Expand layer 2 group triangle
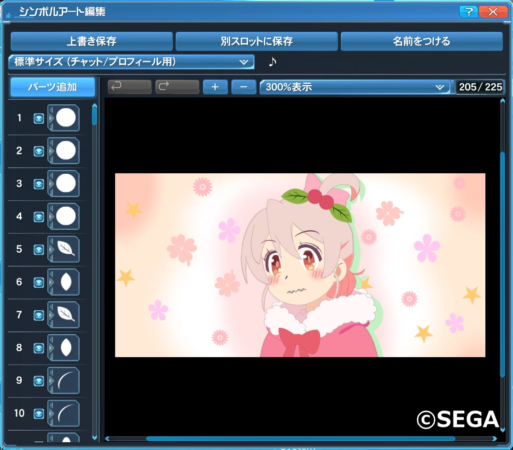This screenshot has width=513, height=450. click(51, 151)
